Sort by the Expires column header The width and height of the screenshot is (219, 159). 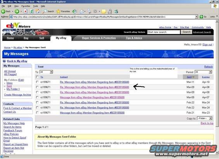[206, 77]
